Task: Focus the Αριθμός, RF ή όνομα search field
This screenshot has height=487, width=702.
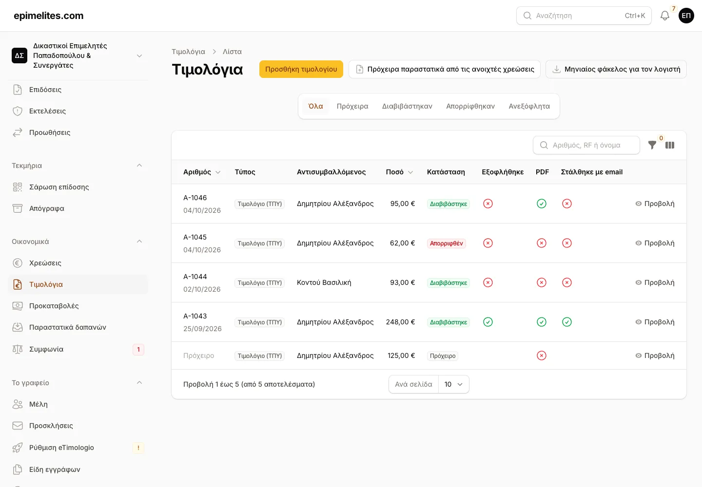Action: (x=586, y=145)
